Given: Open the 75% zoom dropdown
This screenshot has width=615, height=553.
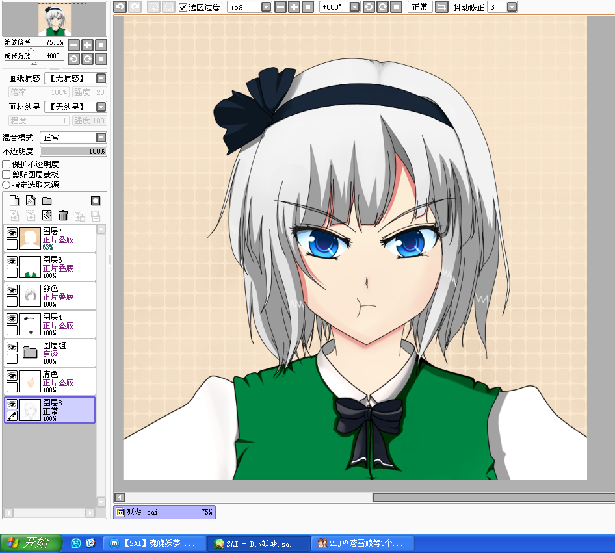Looking at the screenshot, I should tap(267, 7).
